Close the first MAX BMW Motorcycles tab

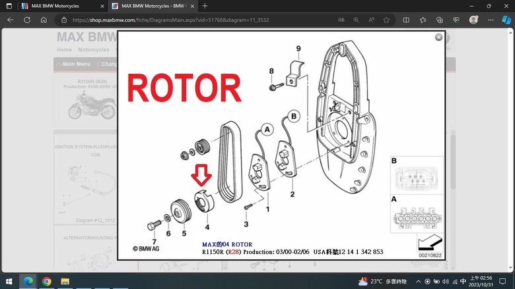[x=102, y=6]
